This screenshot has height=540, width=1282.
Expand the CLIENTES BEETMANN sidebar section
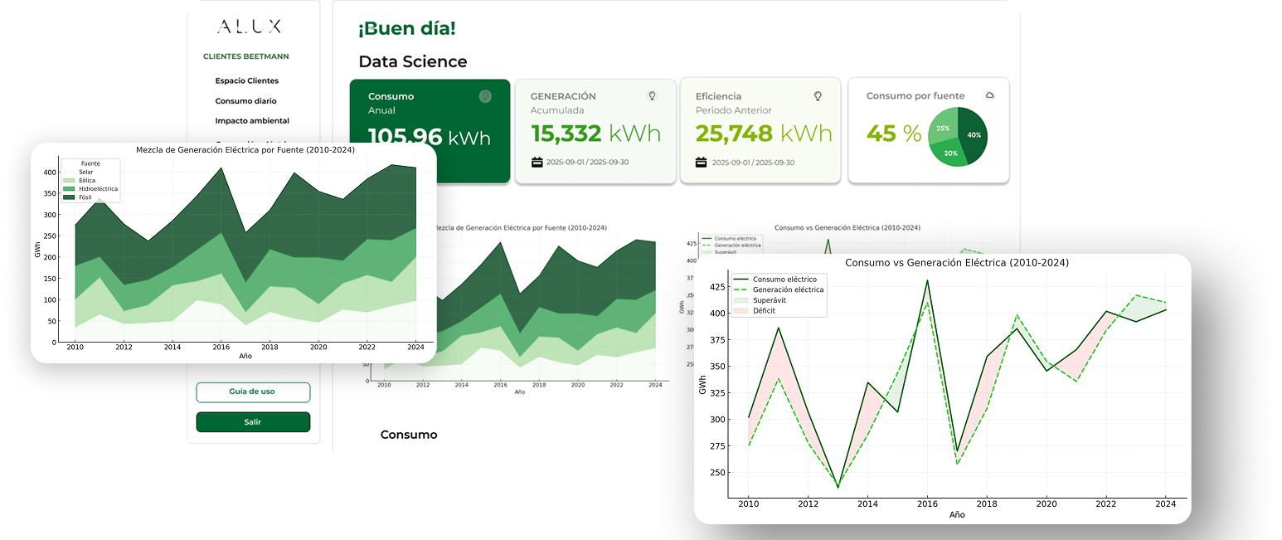(245, 56)
